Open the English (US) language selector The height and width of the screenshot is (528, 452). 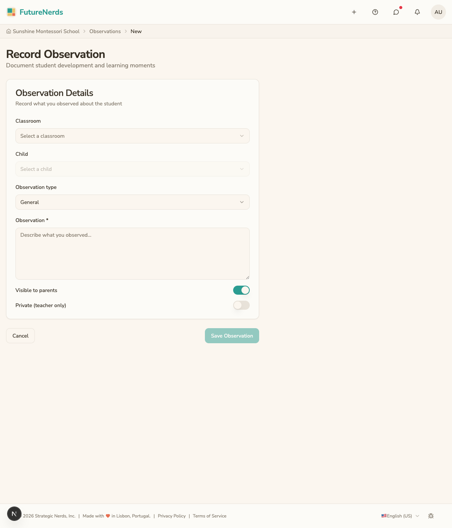click(x=400, y=516)
